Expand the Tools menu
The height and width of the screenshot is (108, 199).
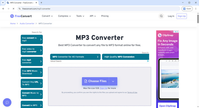click(80, 16)
